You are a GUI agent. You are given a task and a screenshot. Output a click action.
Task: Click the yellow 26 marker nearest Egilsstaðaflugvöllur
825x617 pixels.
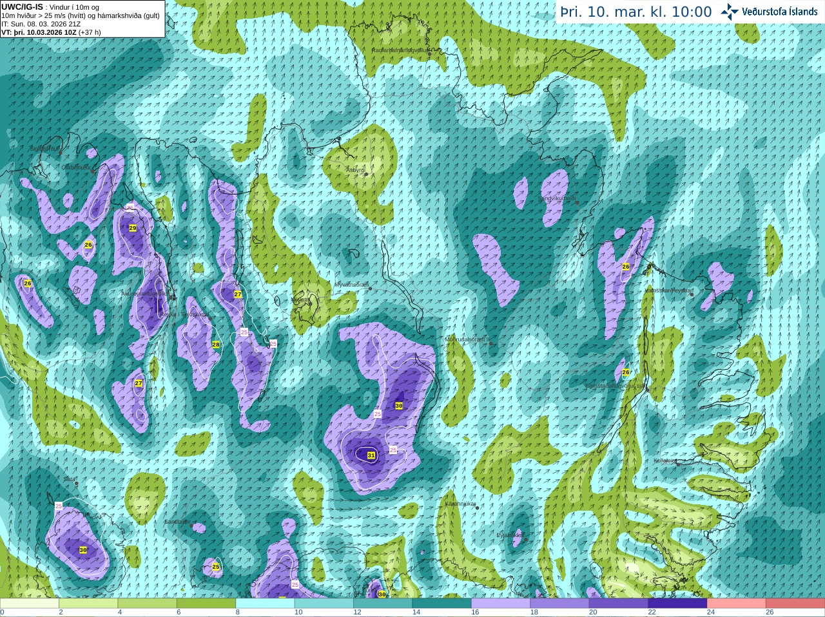(625, 372)
